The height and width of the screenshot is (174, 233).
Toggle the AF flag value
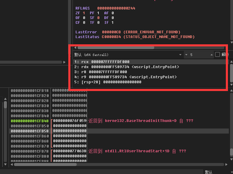pyautogui.click(x=113, y=13)
